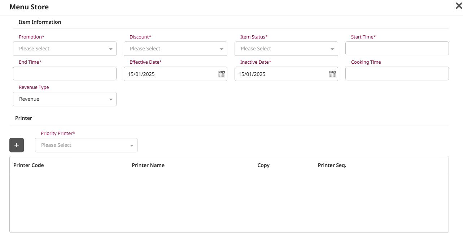The height and width of the screenshot is (235, 463).
Task: Close the Menu Store dialog
Action: point(458,6)
